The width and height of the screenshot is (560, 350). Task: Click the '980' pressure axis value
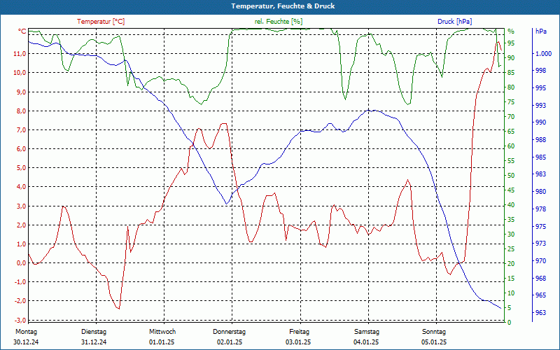(541, 192)
